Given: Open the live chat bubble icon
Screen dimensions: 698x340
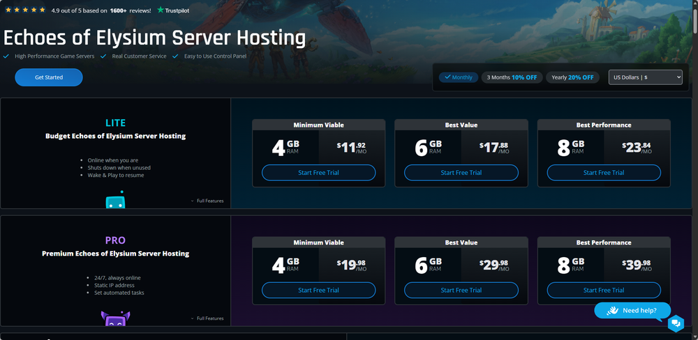Looking at the screenshot, I should 675,323.
